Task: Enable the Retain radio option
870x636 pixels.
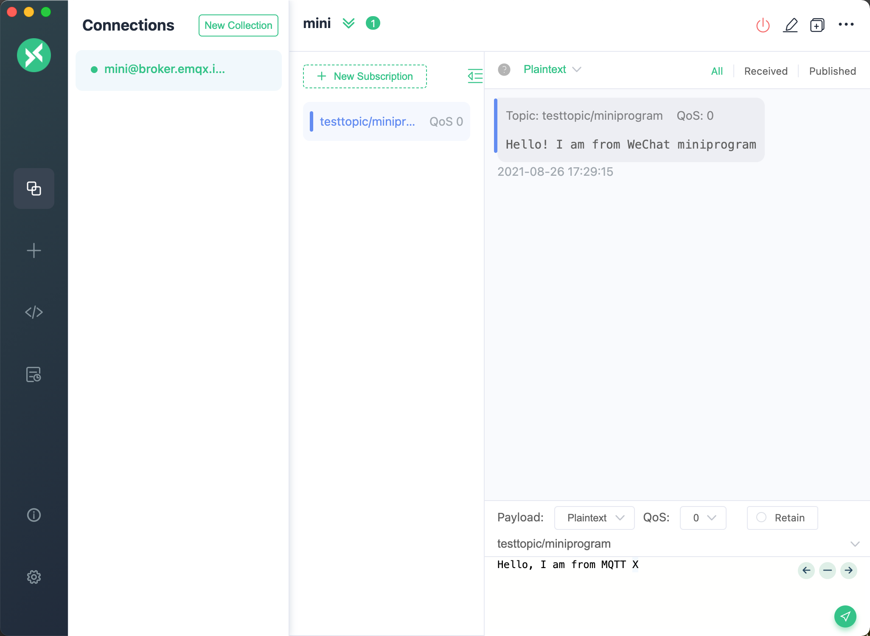Action: (x=761, y=517)
